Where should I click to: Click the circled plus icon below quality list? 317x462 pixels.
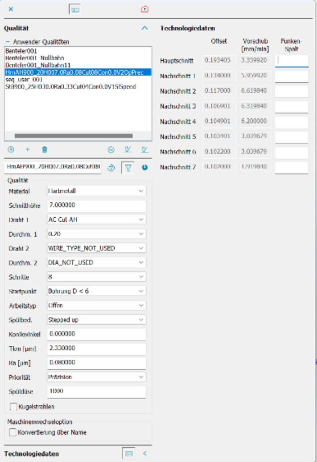(11, 150)
